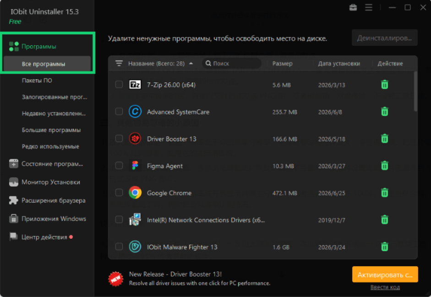Viewport: 431px width, 297px height.
Task: Click the trash icon for 7-Zip 26.00
Action: pyautogui.click(x=385, y=85)
